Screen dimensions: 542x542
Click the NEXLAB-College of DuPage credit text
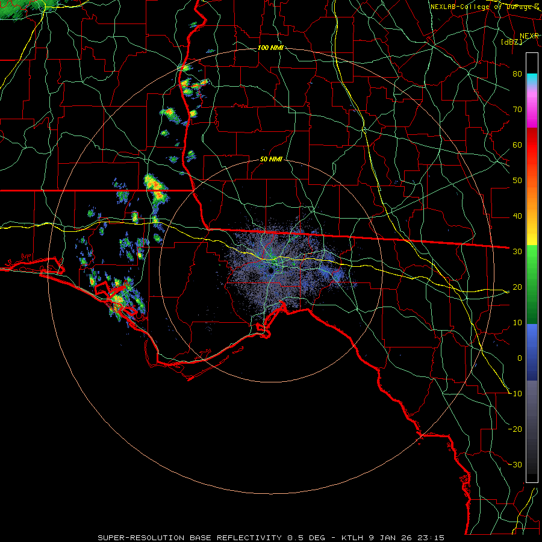[x=484, y=7]
